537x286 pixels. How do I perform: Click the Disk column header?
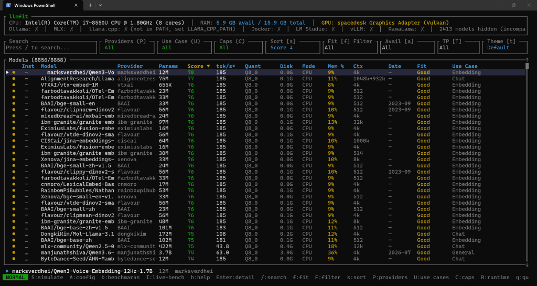[x=286, y=66]
